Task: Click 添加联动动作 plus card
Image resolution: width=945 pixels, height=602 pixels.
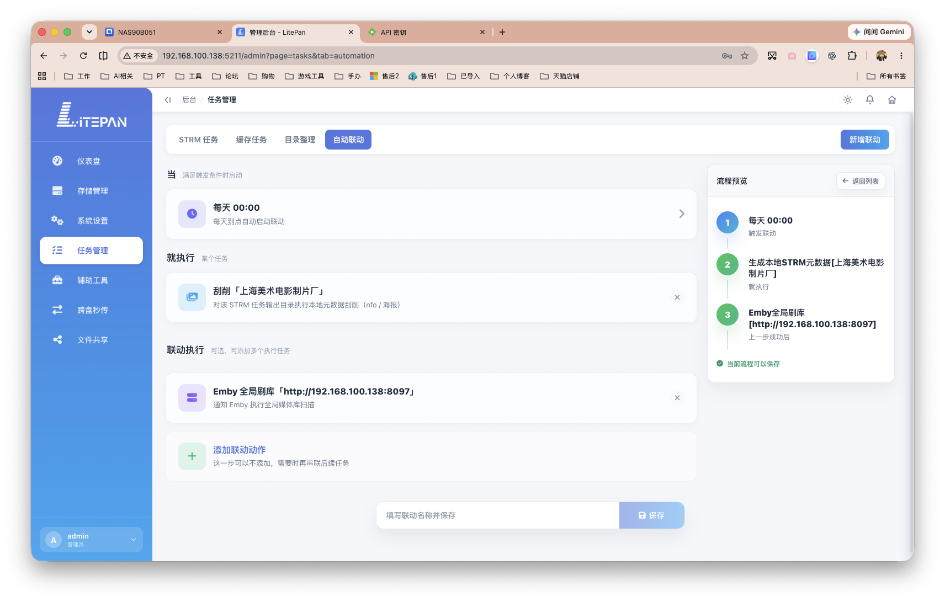Action: pos(431,456)
